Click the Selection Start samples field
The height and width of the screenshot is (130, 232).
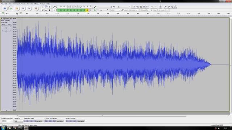(x=33, y=121)
